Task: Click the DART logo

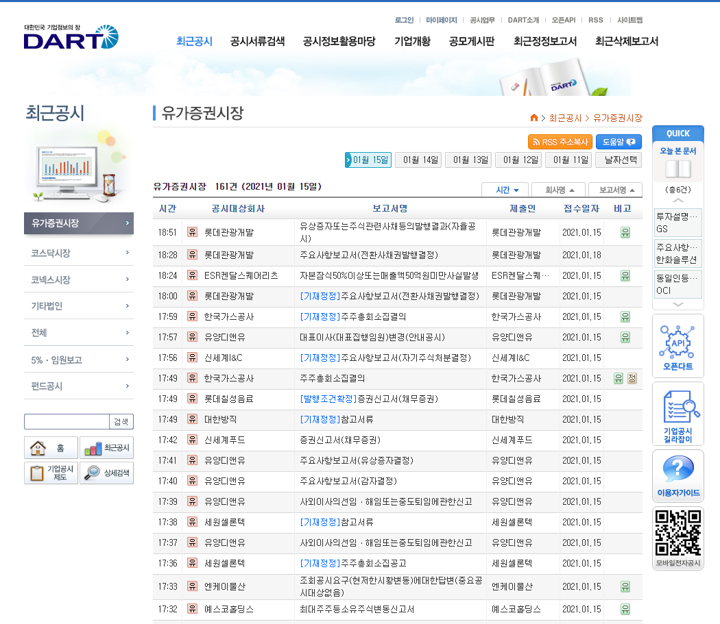Action: pyautogui.click(x=71, y=37)
